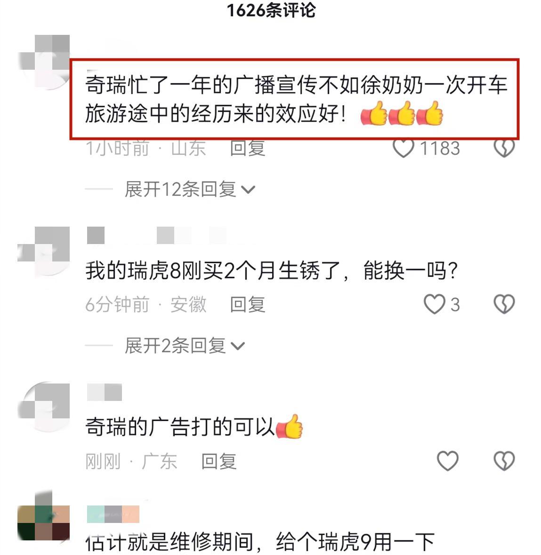The width and height of the screenshot is (541, 555).
Task: Open the first commenter's avatar
Action: pyautogui.click(x=44, y=62)
